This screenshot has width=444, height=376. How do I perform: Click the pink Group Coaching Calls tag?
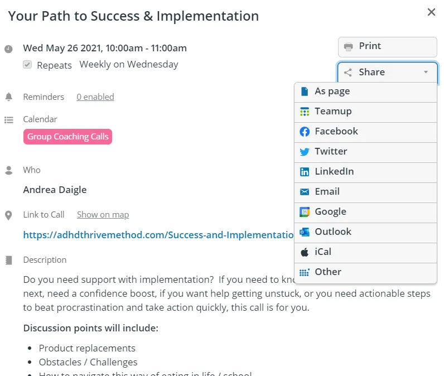[67, 137]
